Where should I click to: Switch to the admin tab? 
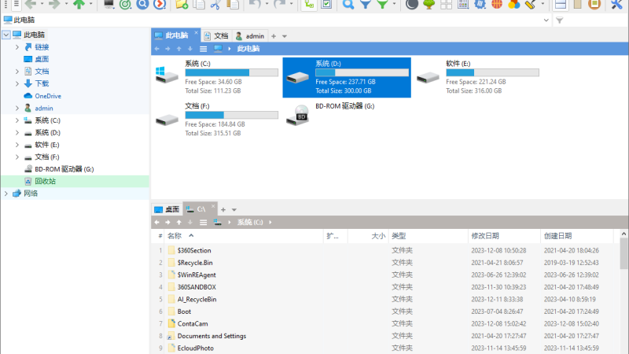click(x=250, y=35)
